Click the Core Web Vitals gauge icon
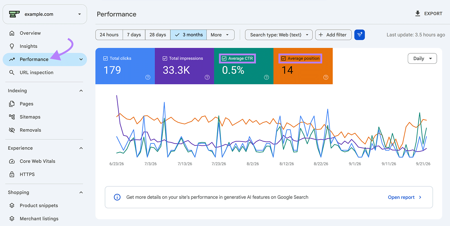Viewport: 450px width, 226px height. [12, 161]
